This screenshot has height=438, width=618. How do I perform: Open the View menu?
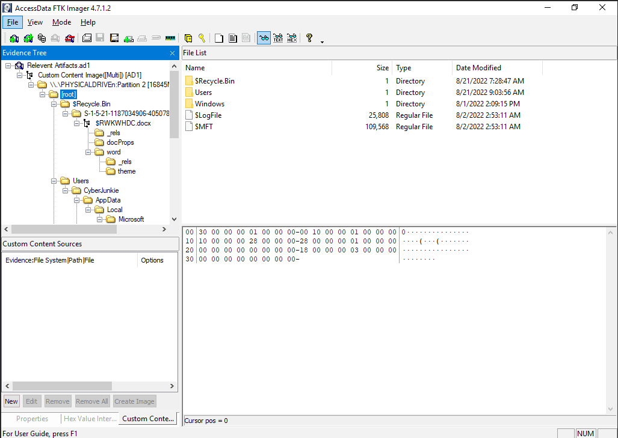click(x=35, y=22)
